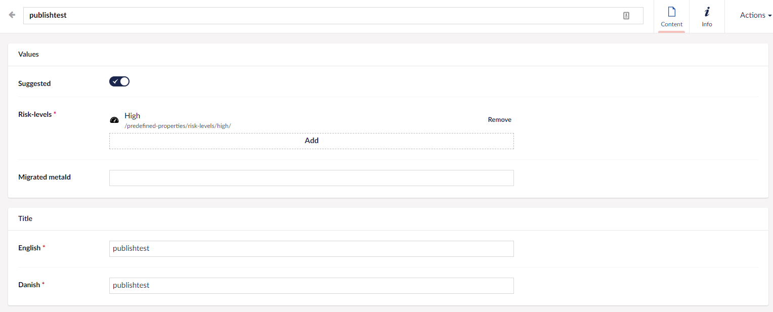The height and width of the screenshot is (312, 773).
Task: Click the Danish property label
Action: (29, 285)
